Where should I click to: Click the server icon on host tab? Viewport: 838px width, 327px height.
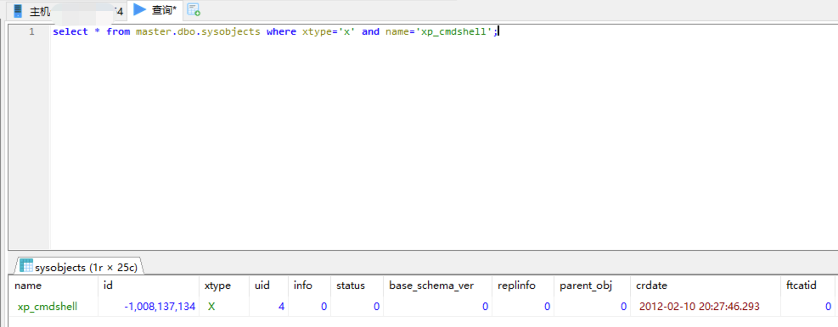click(x=19, y=10)
